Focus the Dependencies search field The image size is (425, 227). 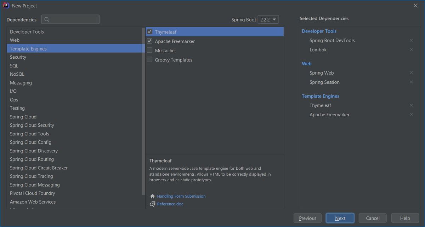pos(70,19)
